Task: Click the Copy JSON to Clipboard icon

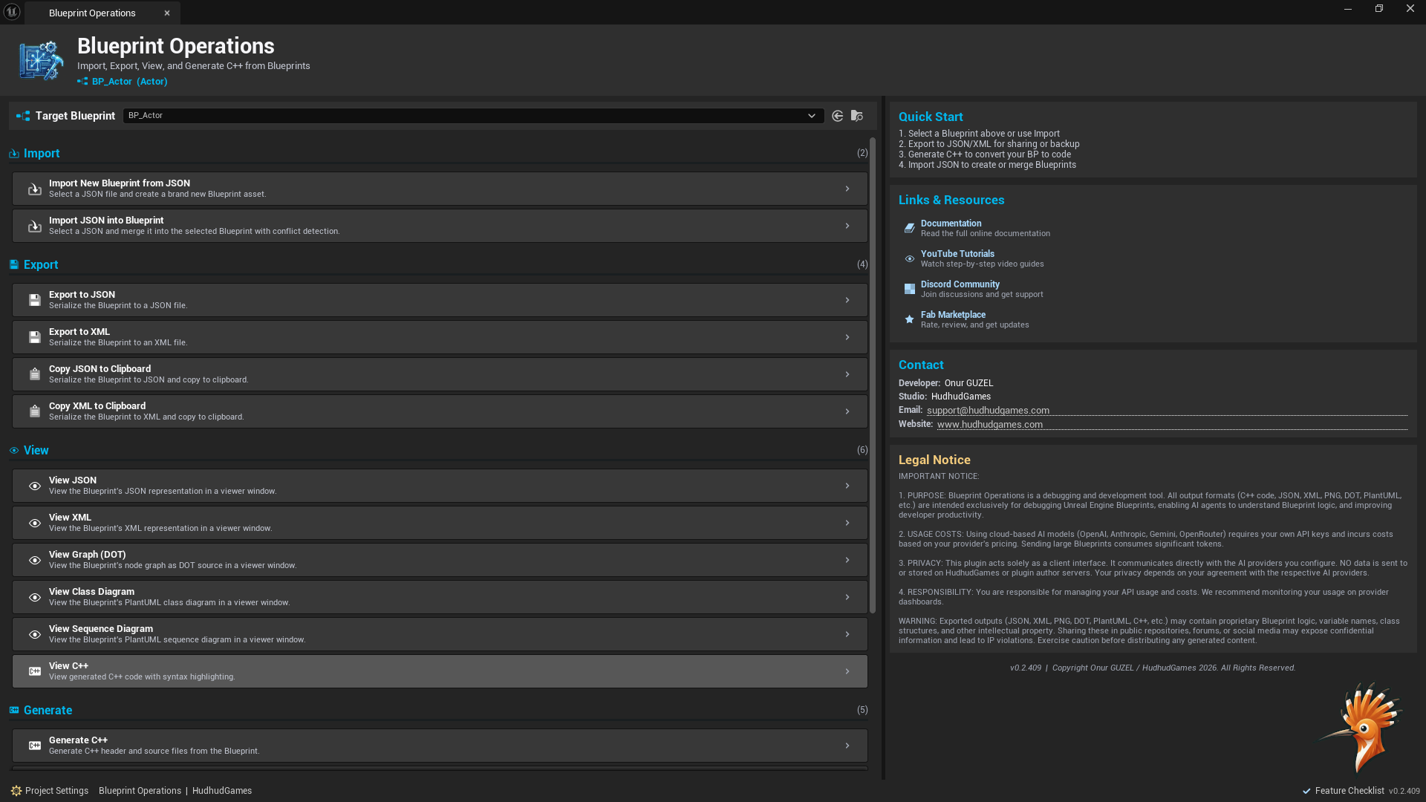Action: click(34, 374)
